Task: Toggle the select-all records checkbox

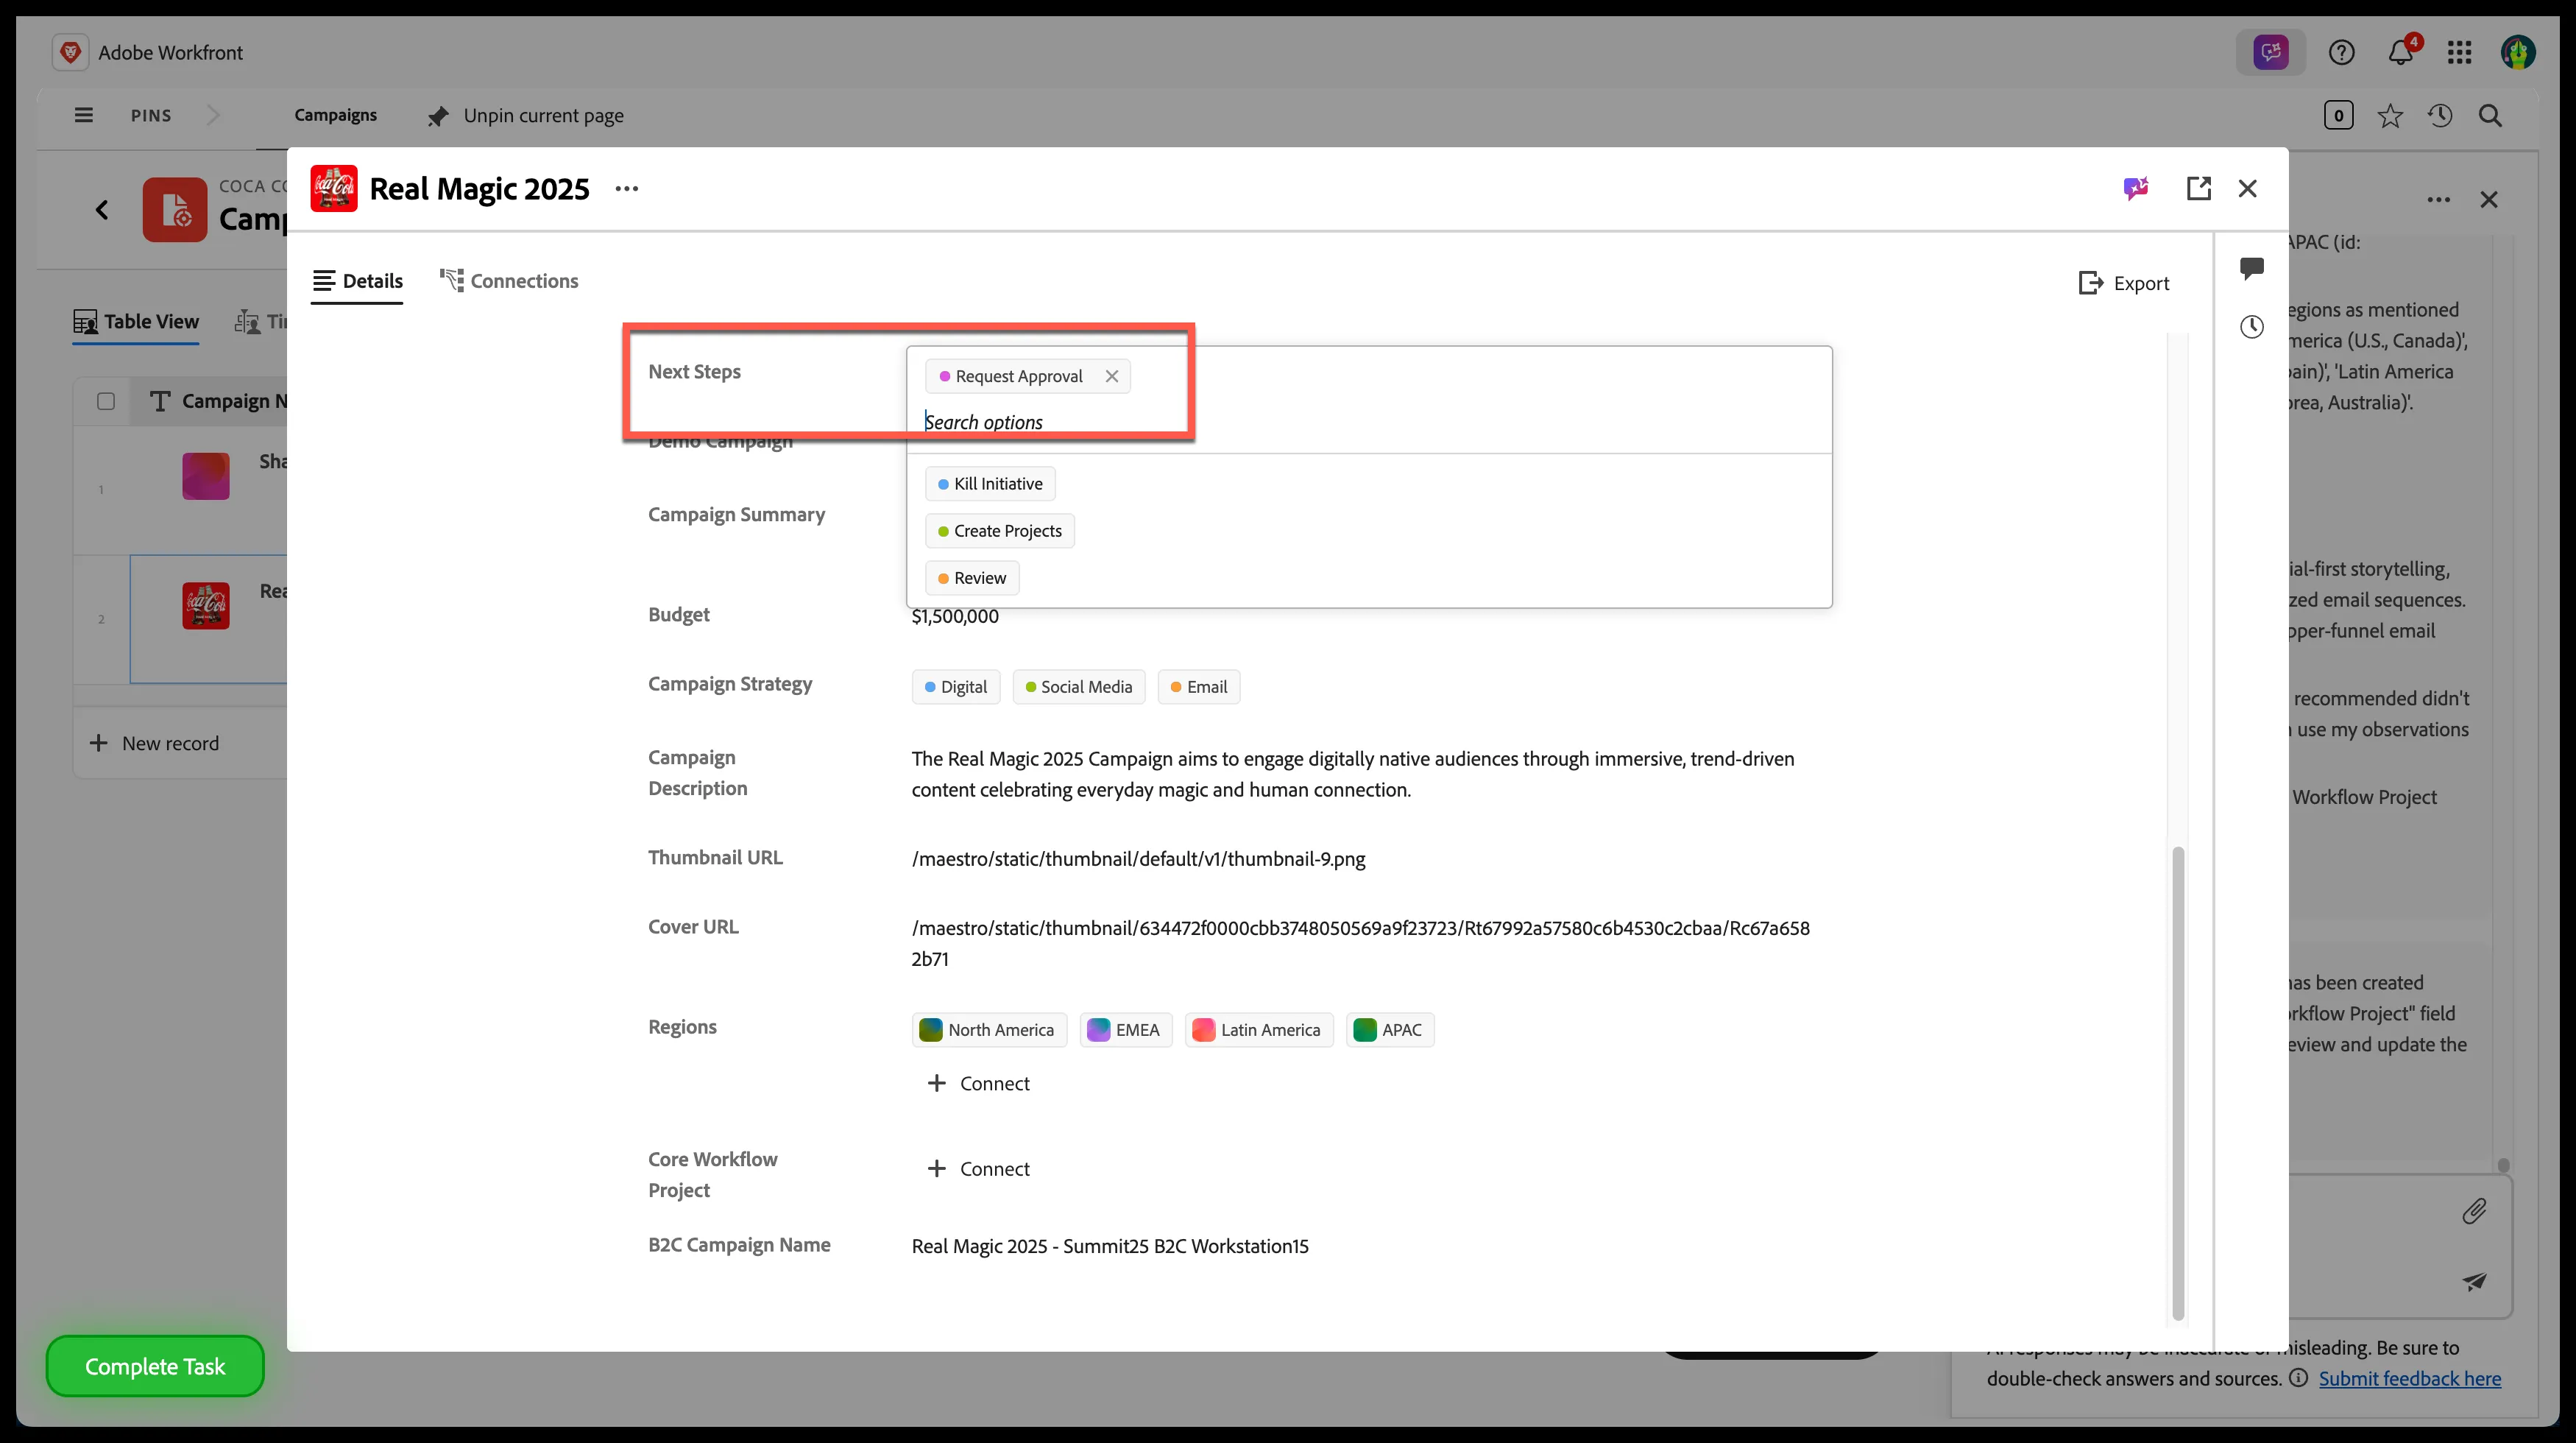Action: (106, 401)
